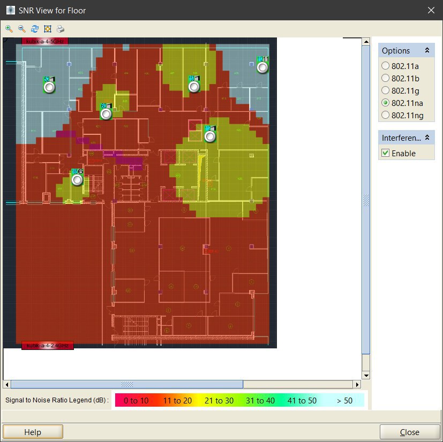This screenshot has height=442, width=443.
Task: Click the zoom out magnifier icon
Action: [x=22, y=29]
